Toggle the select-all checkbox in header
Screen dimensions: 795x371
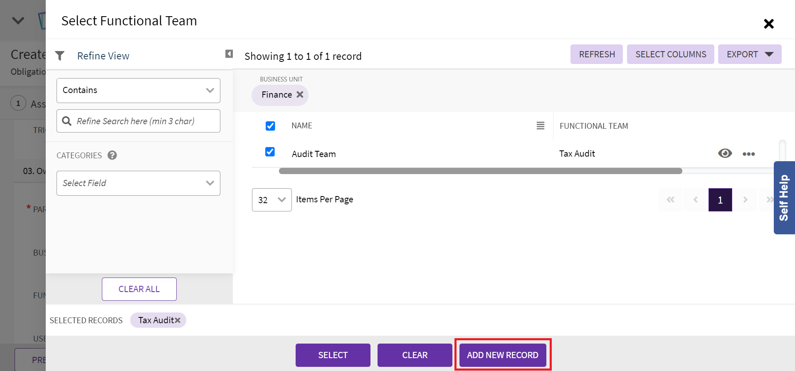[x=270, y=126]
